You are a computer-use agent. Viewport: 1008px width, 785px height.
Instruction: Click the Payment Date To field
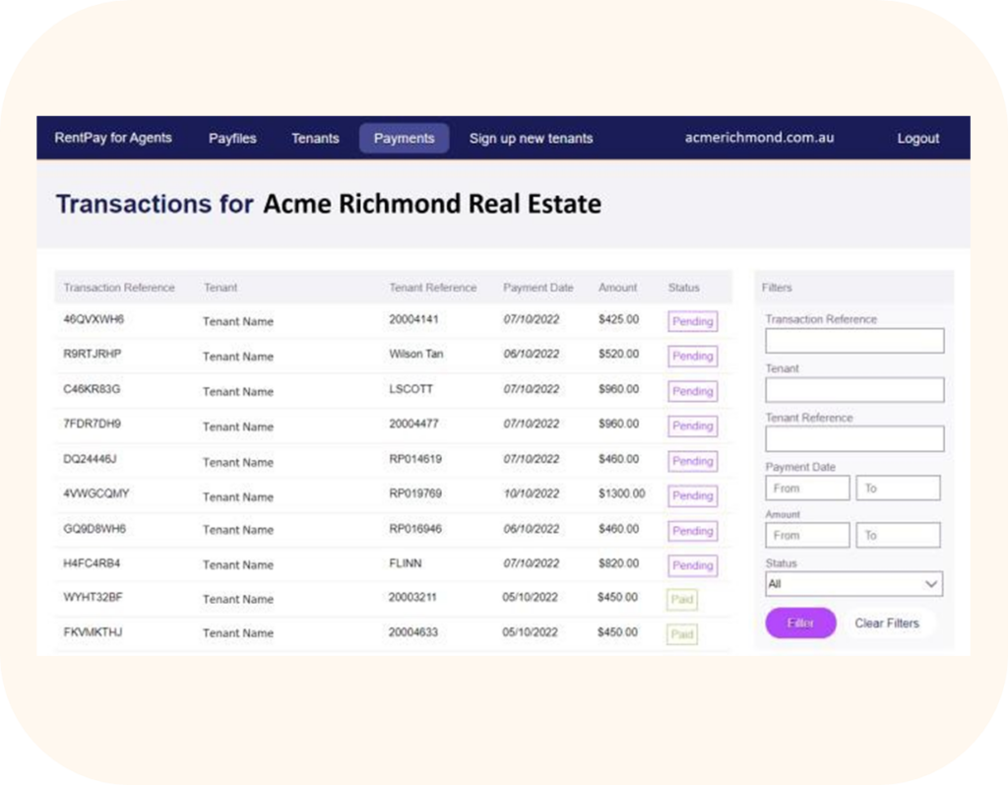(x=898, y=489)
